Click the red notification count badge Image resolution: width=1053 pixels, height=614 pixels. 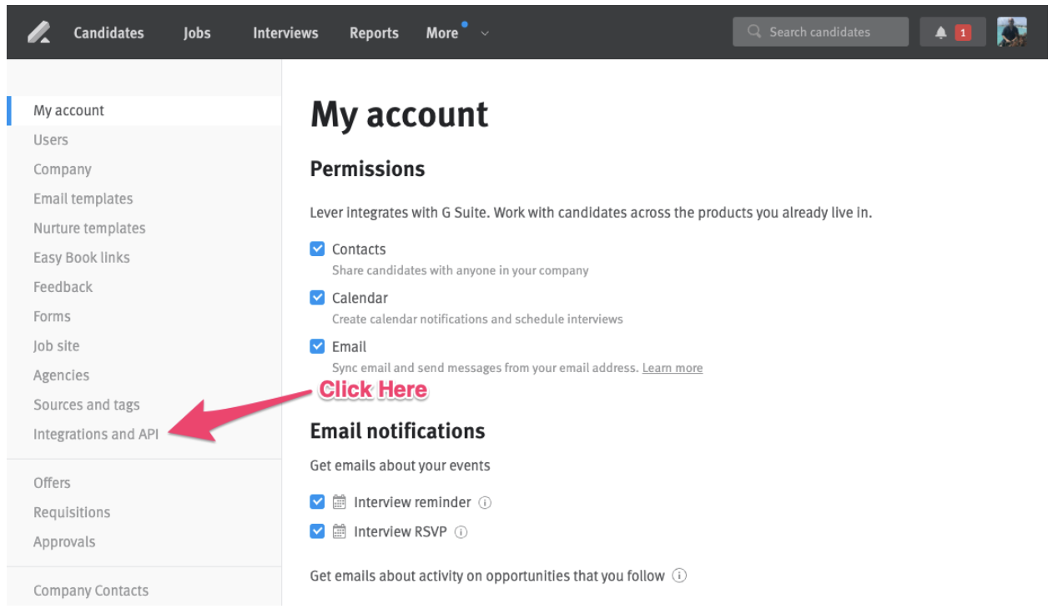963,32
